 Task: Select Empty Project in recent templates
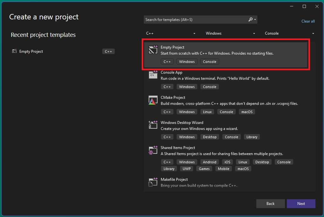[x=63, y=51]
